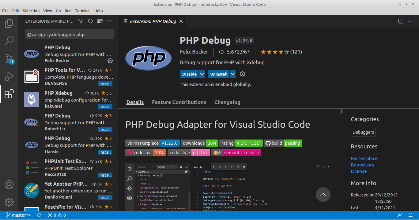Image resolution: width=419 pixels, height=220 pixels.
Task: Open the Repository link
Action: point(362,165)
